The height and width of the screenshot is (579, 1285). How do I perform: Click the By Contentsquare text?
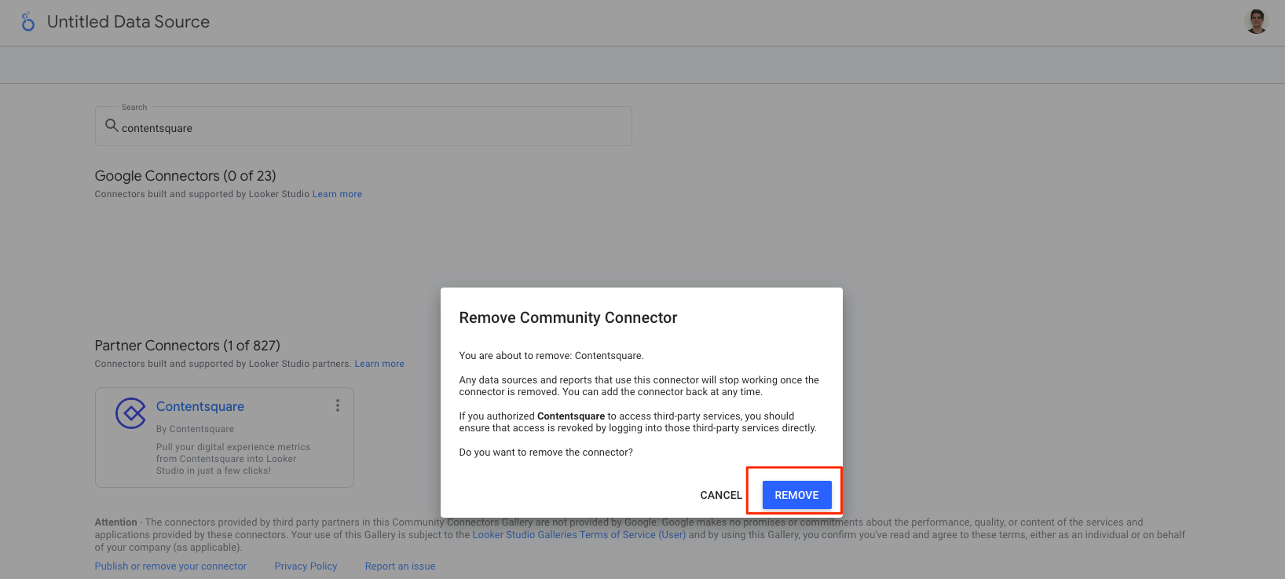tap(195, 429)
